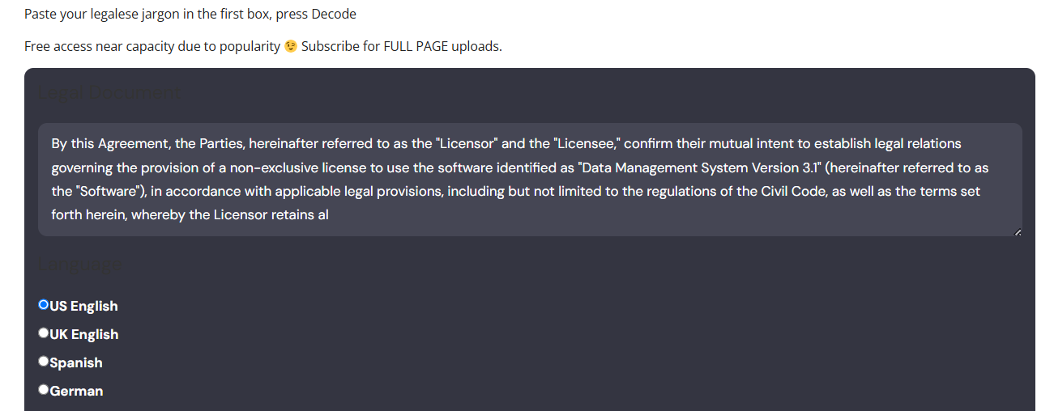Grab the textarea resize handle corner
Screen dimensions: 1054x411
click(1018, 232)
